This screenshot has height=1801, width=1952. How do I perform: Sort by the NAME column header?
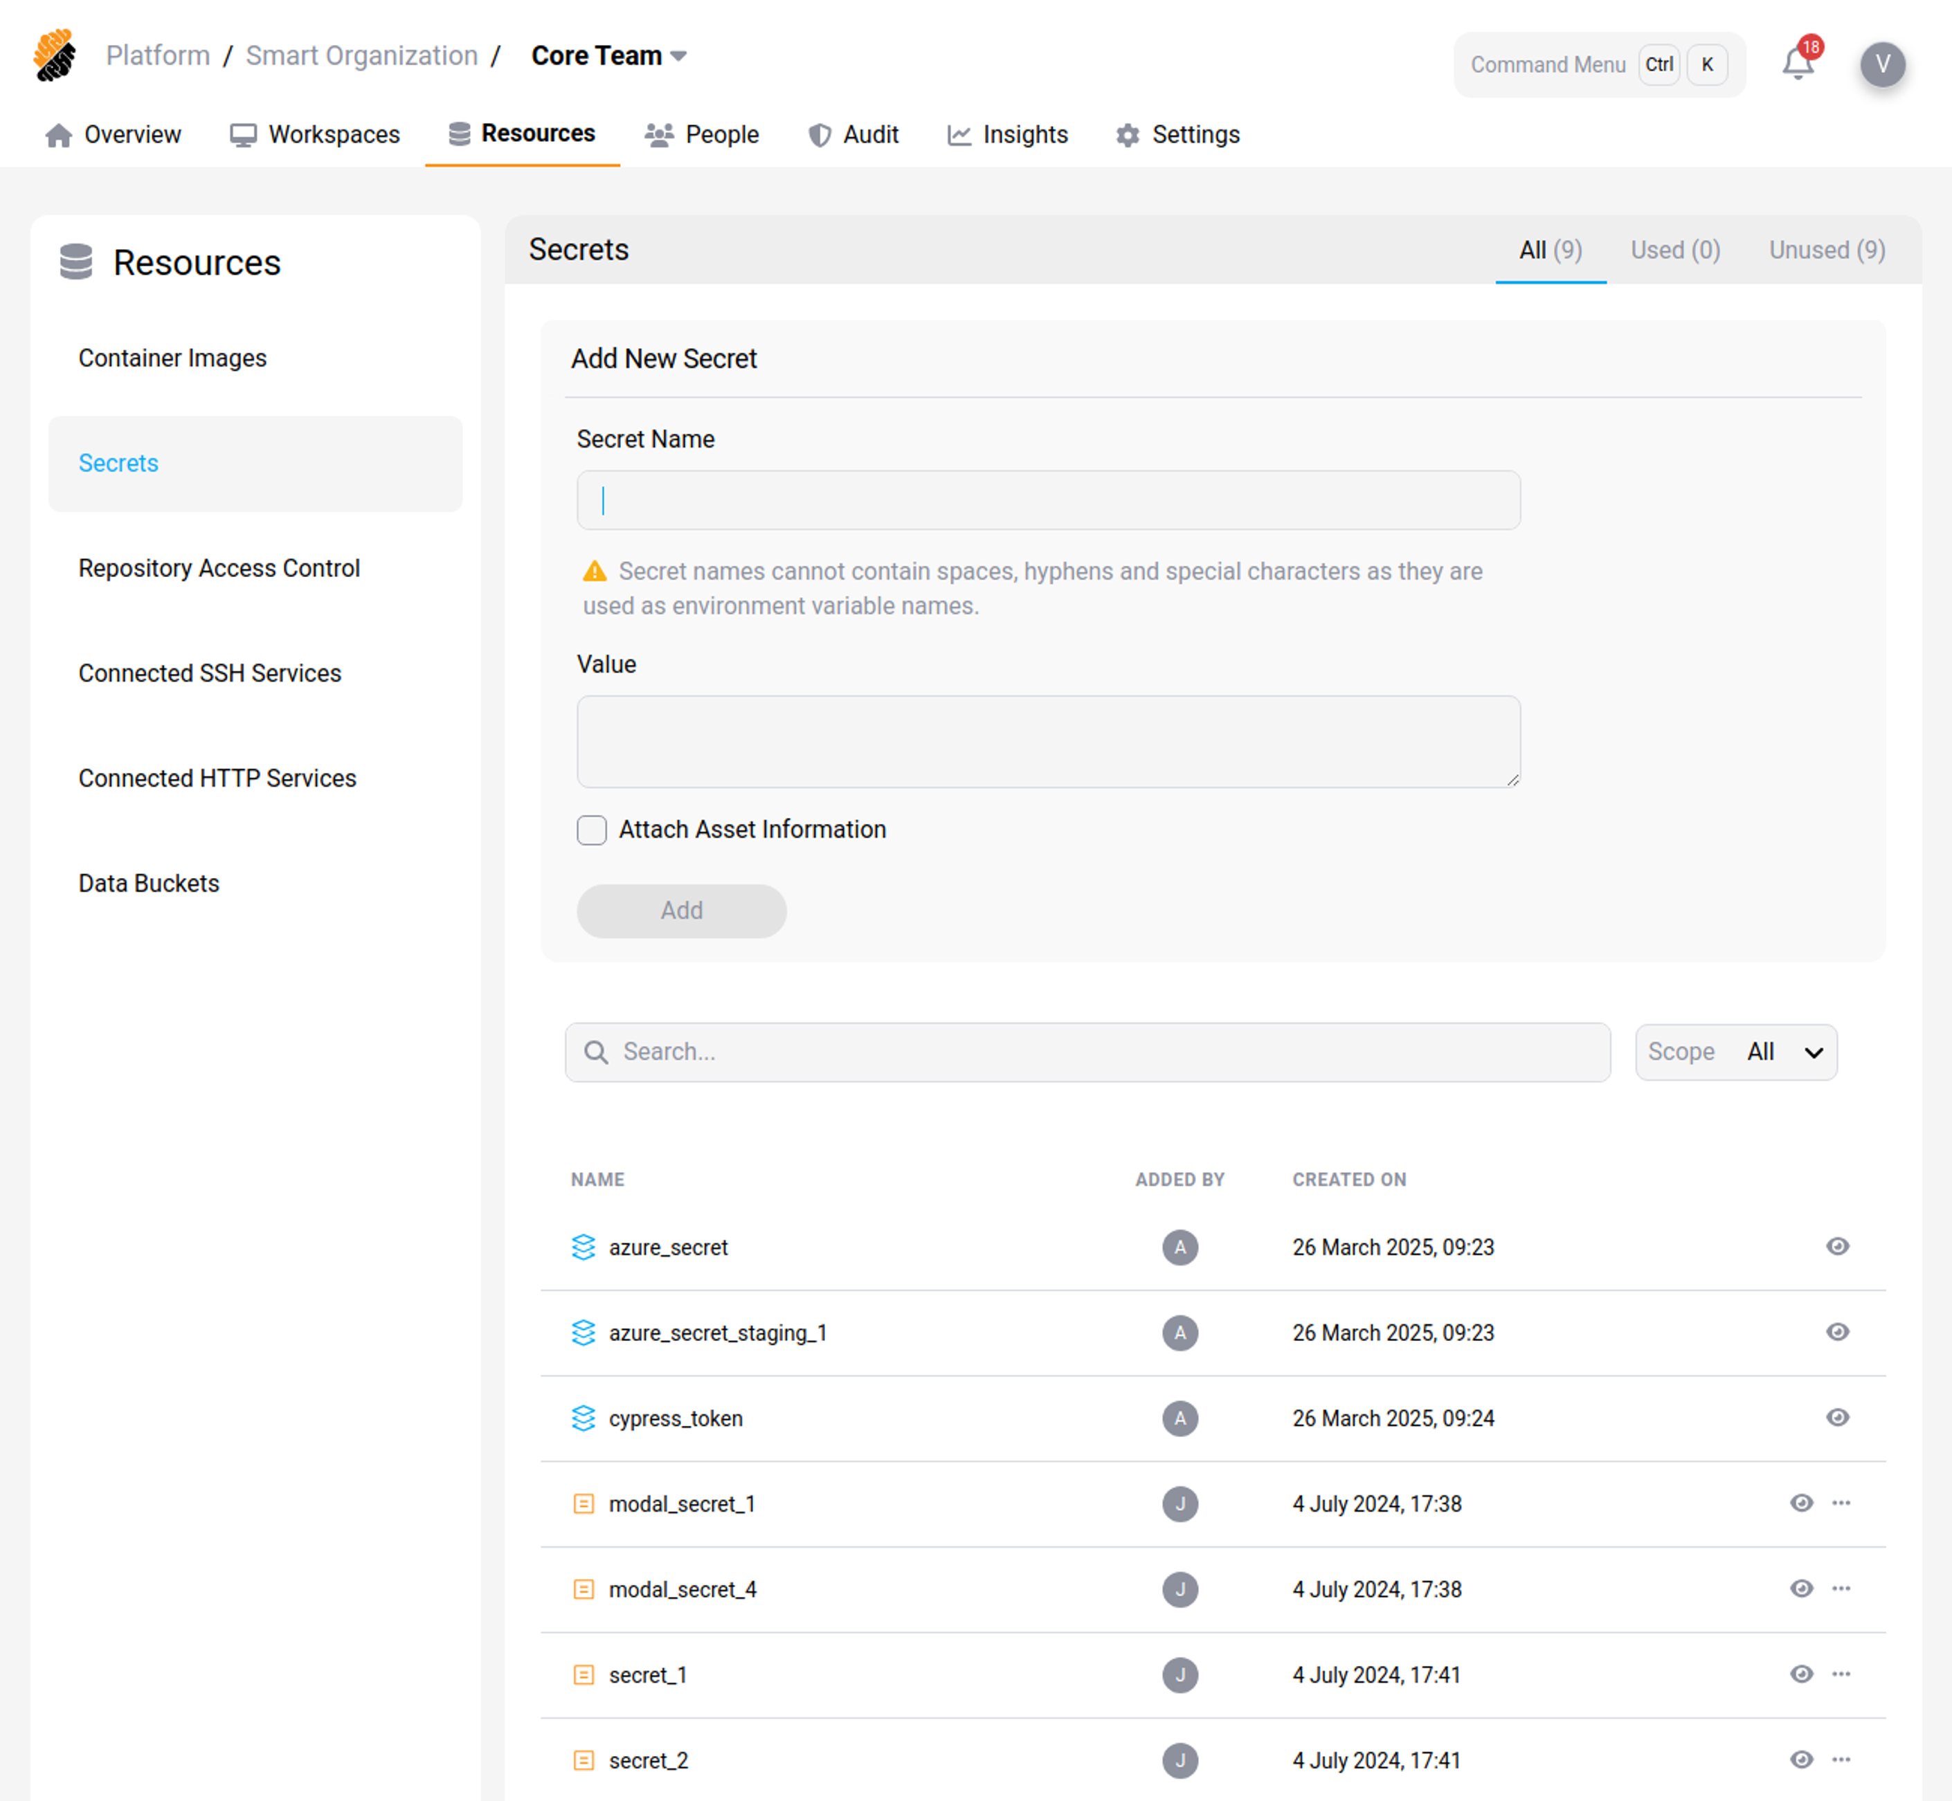click(x=597, y=1180)
